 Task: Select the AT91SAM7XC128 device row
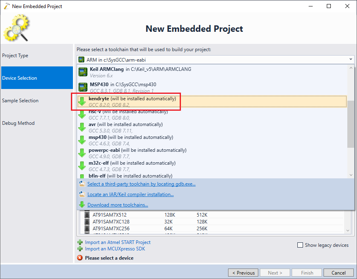tap(212, 222)
